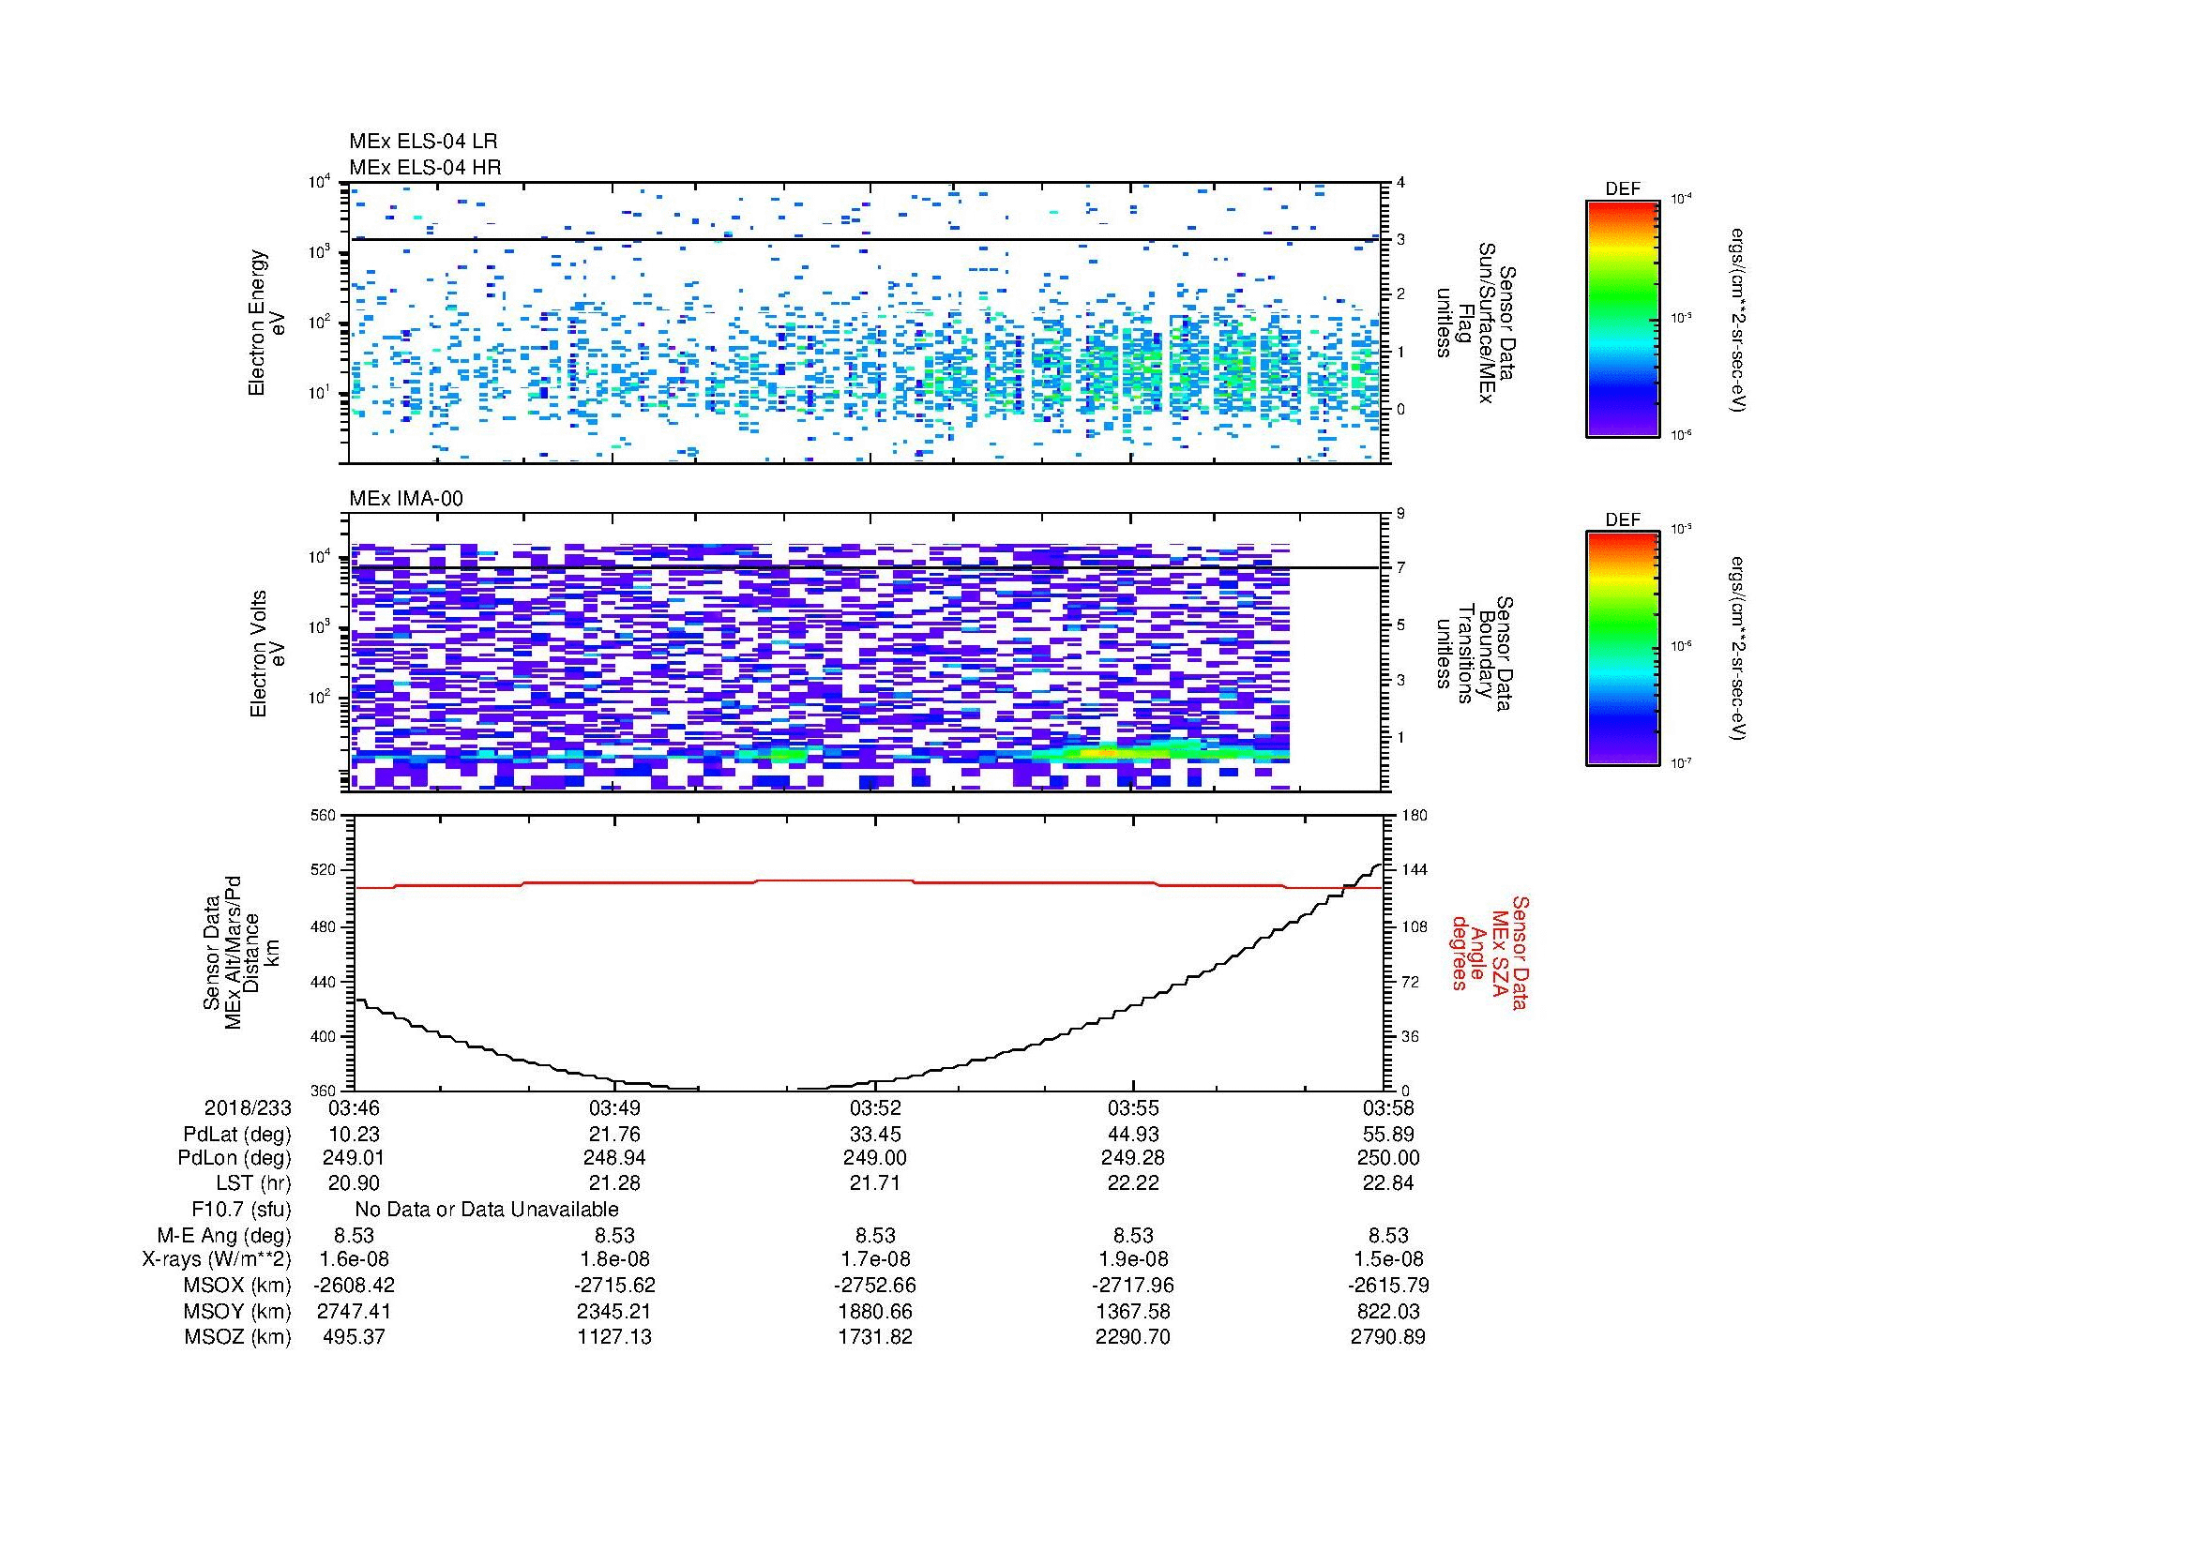Image resolution: width=2194 pixels, height=1550 pixels.
Task: Select PdLon value '248.94'
Action: (614, 1158)
